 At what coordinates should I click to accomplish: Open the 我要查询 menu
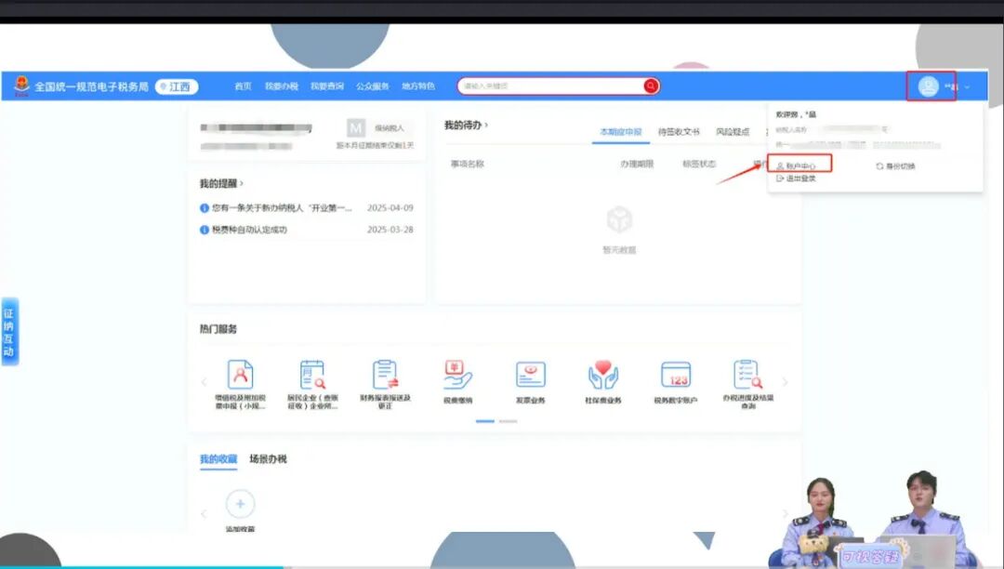327,86
